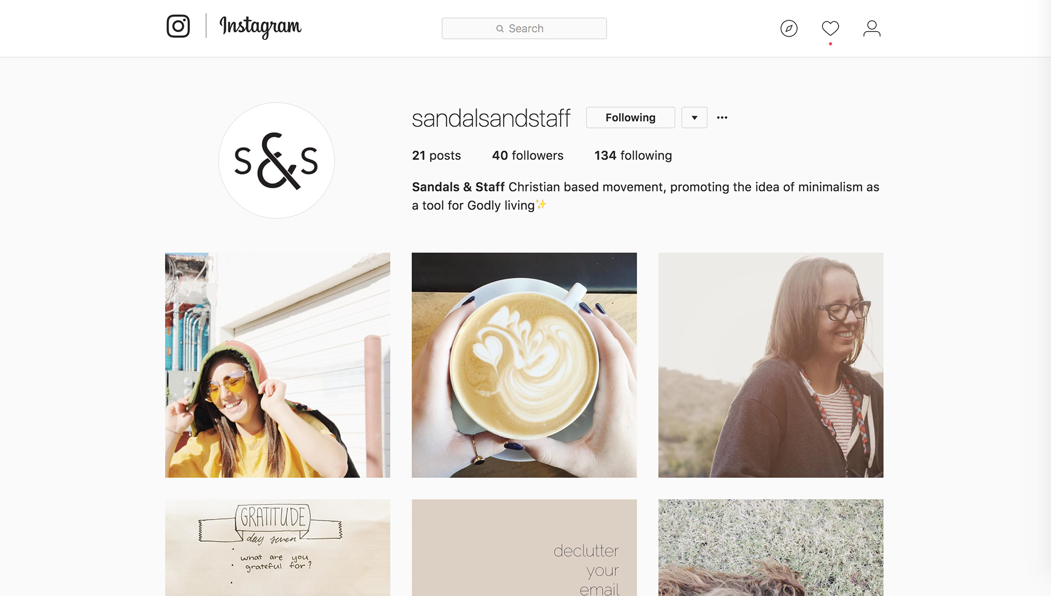Open the yellow sunglasses woman photo
The width and height of the screenshot is (1051, 596).
click(x=278, y=365)
